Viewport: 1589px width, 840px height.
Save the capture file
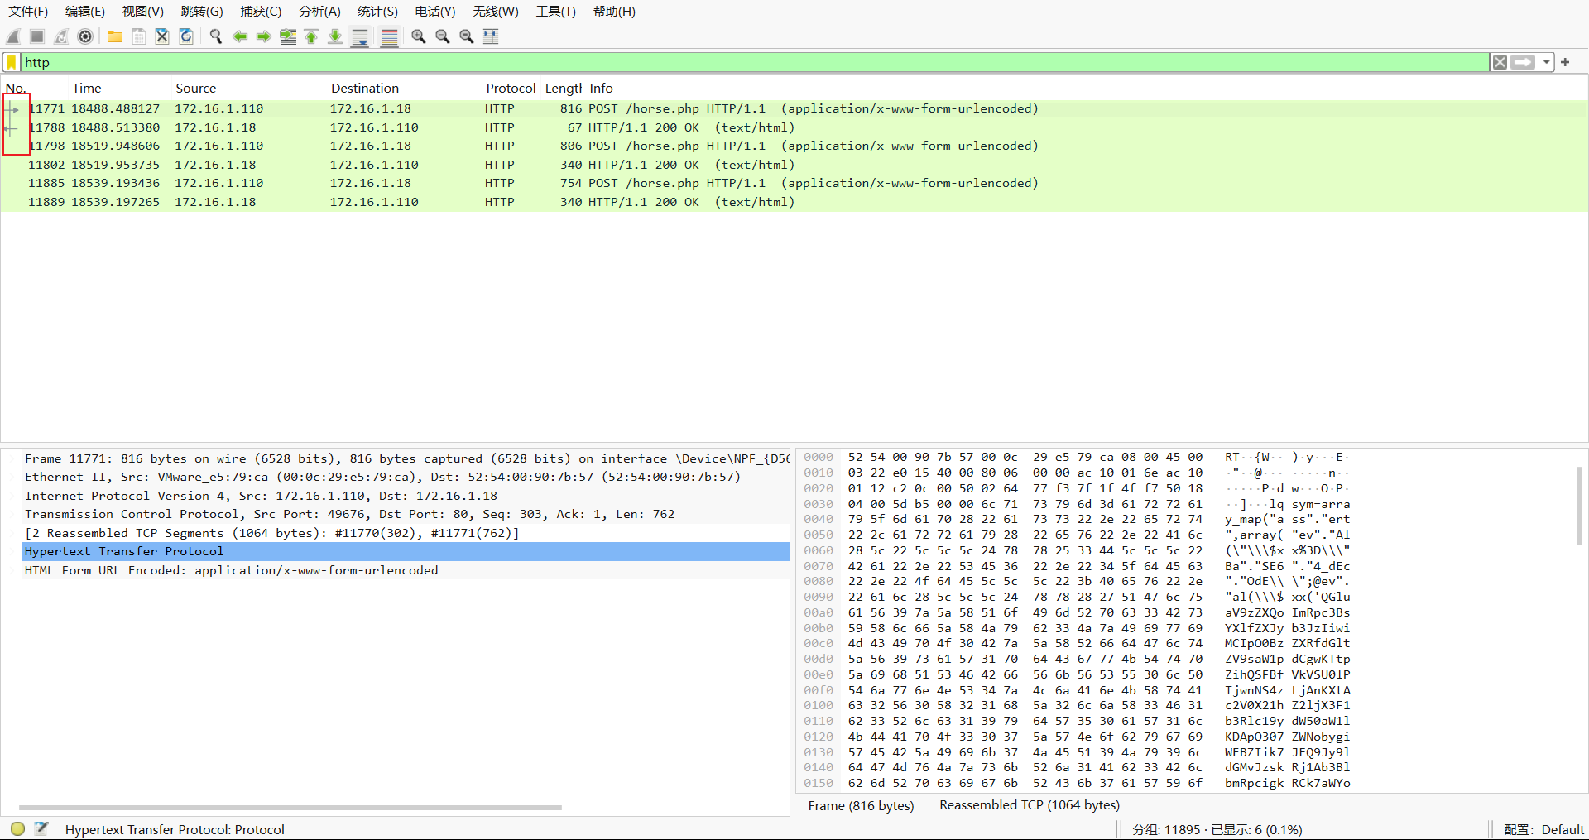click(139, 36)
